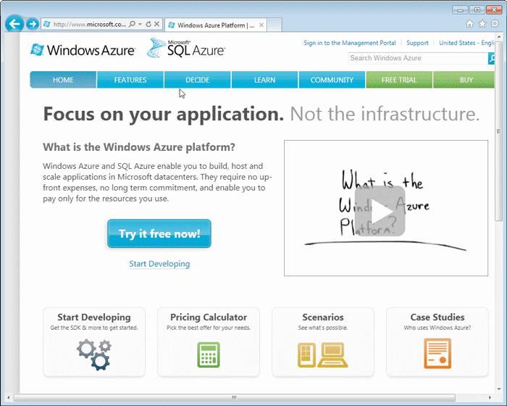The image size is (507, 406).
Task: Open the HOME navigation tab
Action: click(x=63, y=80)
